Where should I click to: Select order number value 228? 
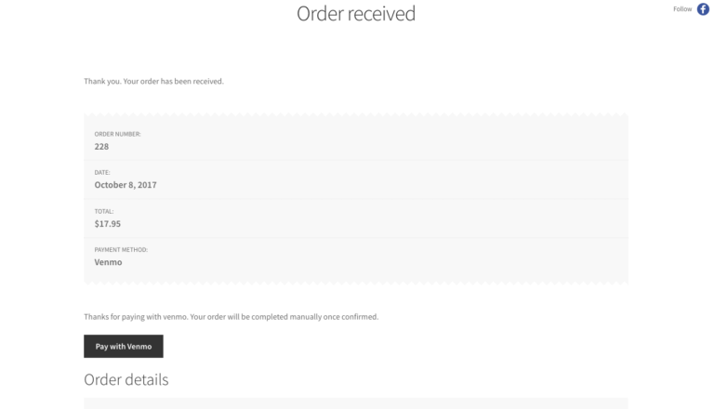point(102,146)
